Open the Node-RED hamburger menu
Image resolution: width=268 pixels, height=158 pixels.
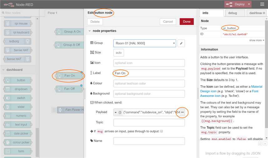pos(262,4)
